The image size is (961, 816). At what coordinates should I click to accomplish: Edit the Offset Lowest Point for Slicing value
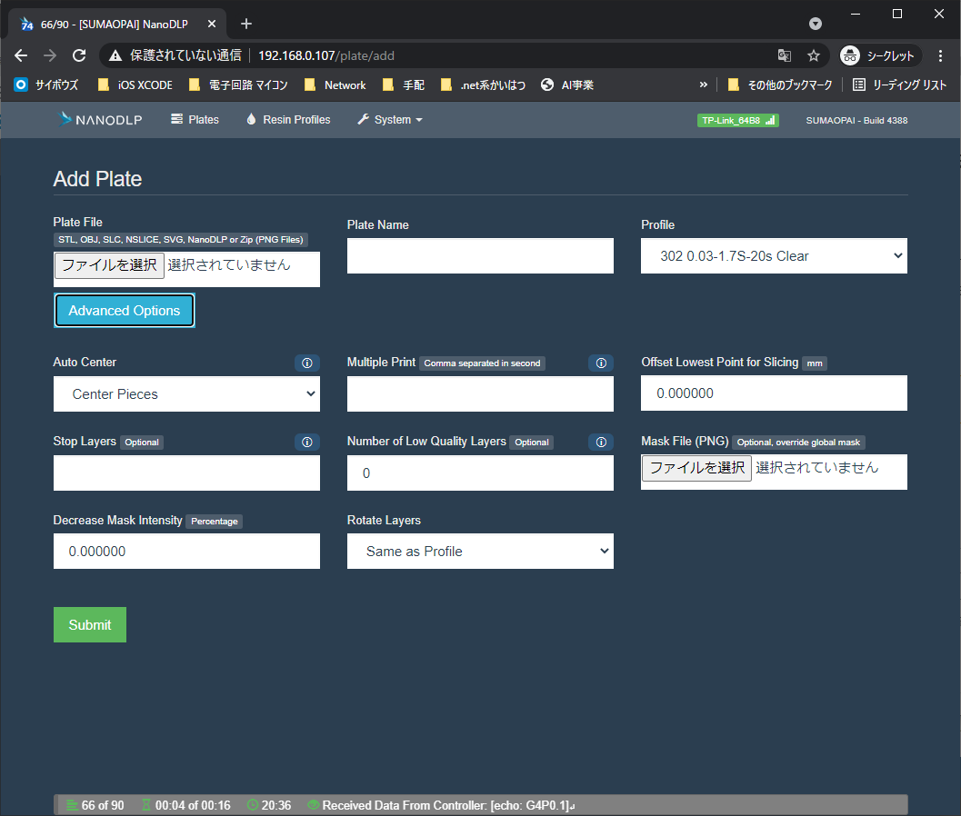click(x=774, y=393)
